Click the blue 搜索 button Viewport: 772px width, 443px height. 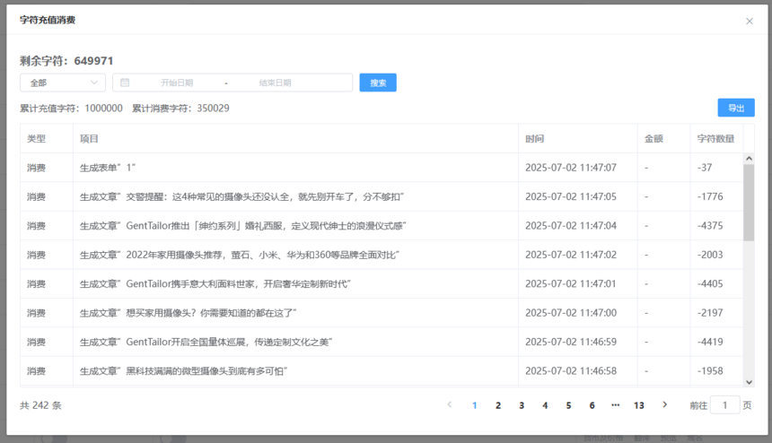tap(378, 83)
